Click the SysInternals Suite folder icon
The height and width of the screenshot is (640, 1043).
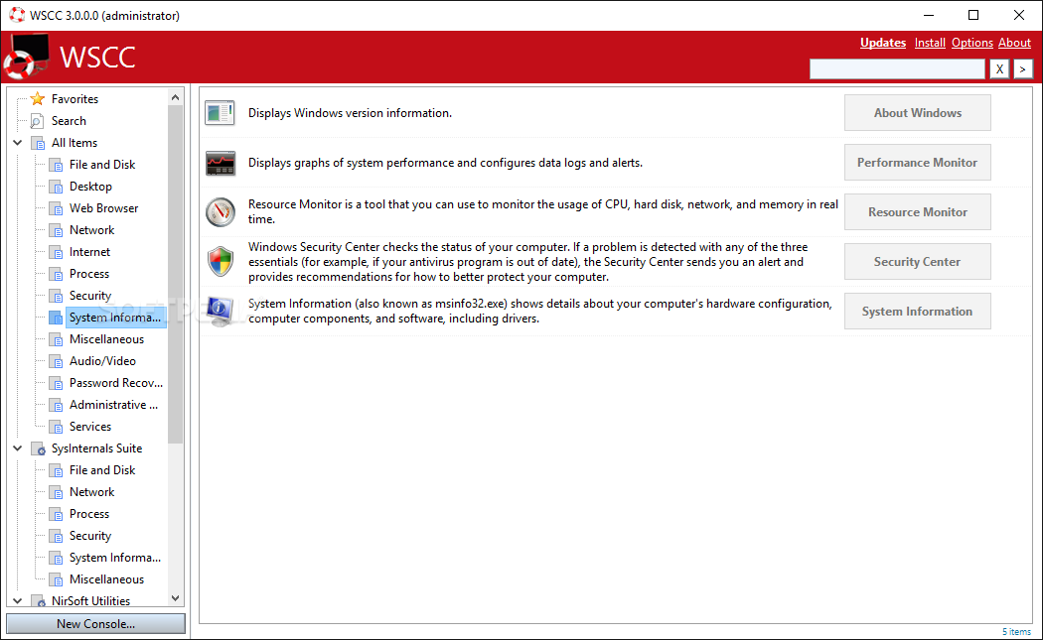[x=39, y=449]
